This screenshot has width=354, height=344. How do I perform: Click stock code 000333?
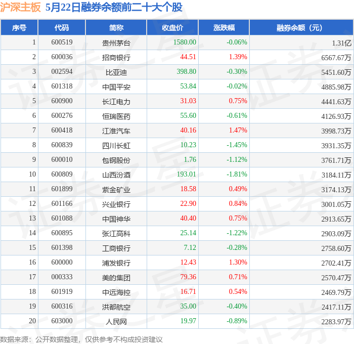point(62,277)
